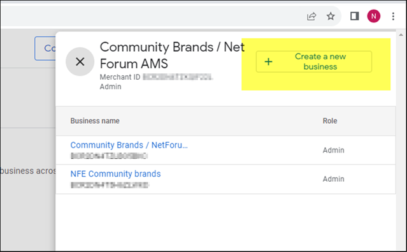Click the blurred ID under Community Brands / NetForu…

pos(109,156)
